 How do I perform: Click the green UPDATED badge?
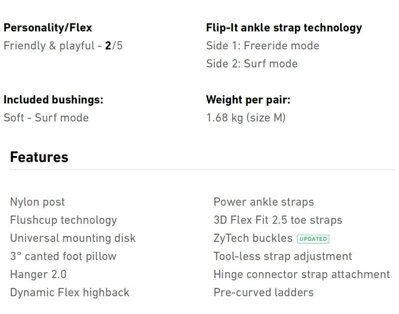coord(313,239)
